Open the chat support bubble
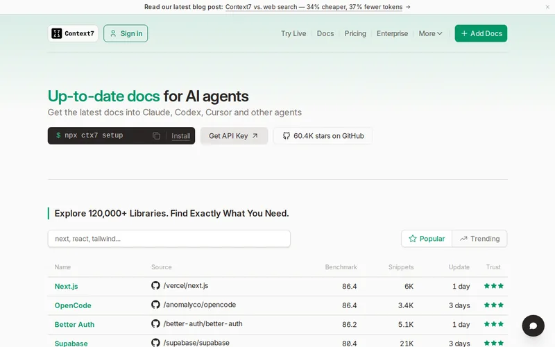The width and height of the screenshot is (555, 347). [x=533, y=325]
